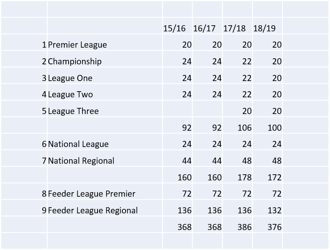The image size is (330, 250).
Task: Select the cell with value 178
Action: tap(237, 175)
